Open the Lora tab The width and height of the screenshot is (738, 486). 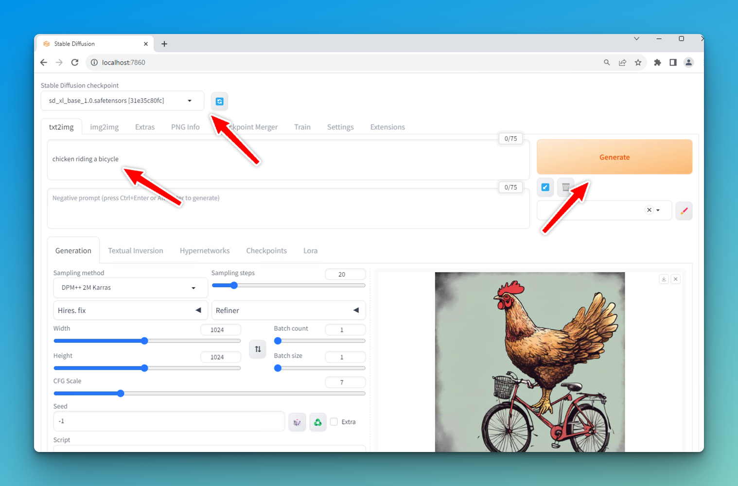[x=310, y=251]
